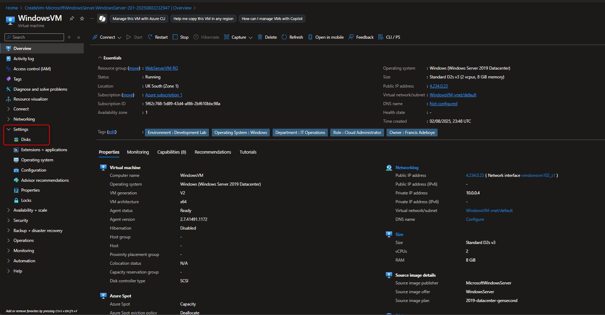The height and width of the screenshot is (315, 605).
Task: Open WebServerVM-RG resource group link
Action: click(x=161, y=68)
